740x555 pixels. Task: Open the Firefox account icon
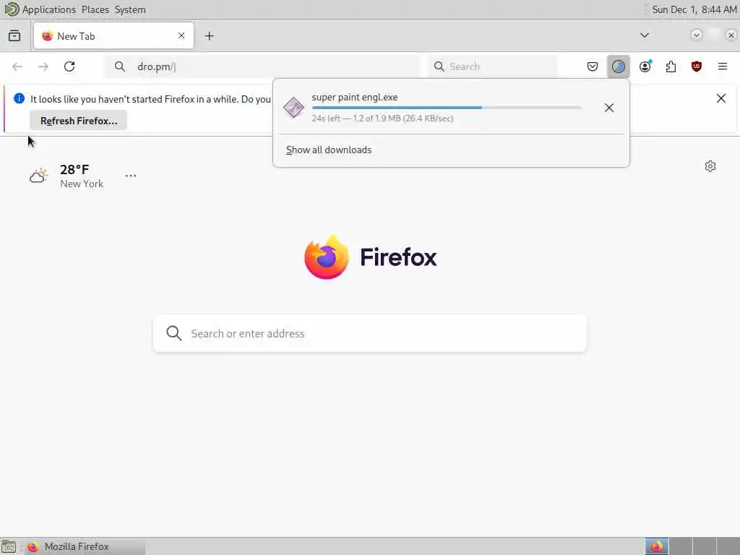[645, 66]
